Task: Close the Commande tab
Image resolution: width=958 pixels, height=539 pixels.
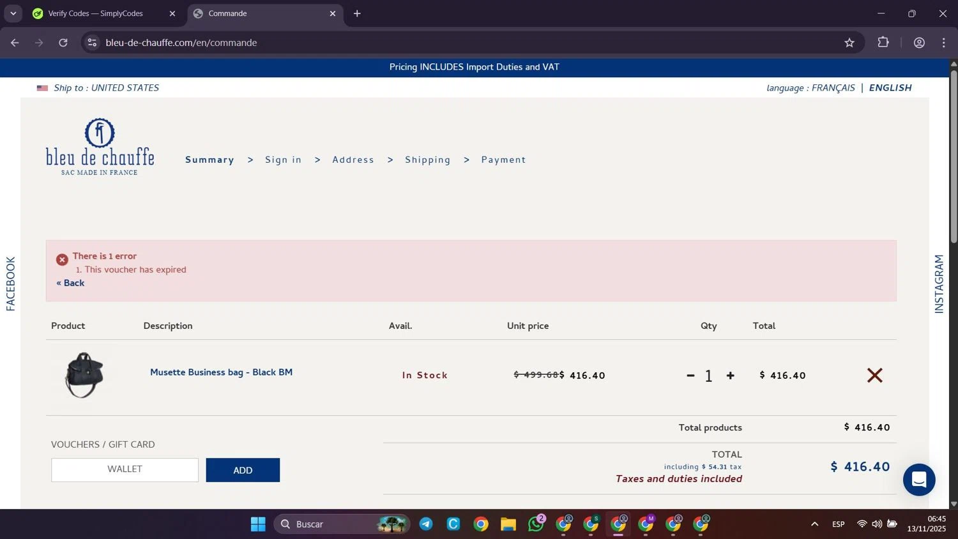Action: [332, 13]
